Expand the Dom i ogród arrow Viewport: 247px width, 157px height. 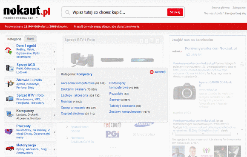click(x=55, y=52)
